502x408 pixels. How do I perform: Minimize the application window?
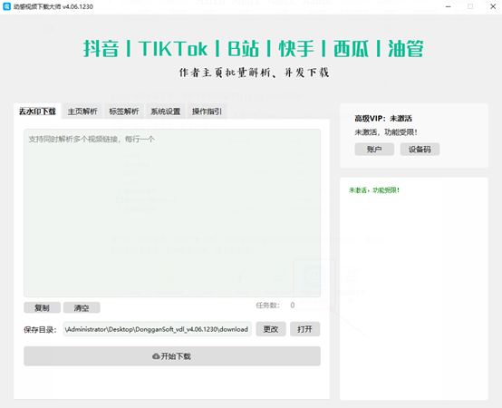(x=449, y=6)
